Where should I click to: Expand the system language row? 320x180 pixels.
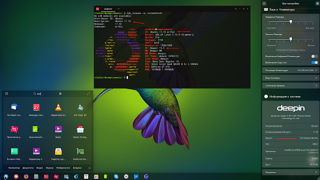coord(290,78)
